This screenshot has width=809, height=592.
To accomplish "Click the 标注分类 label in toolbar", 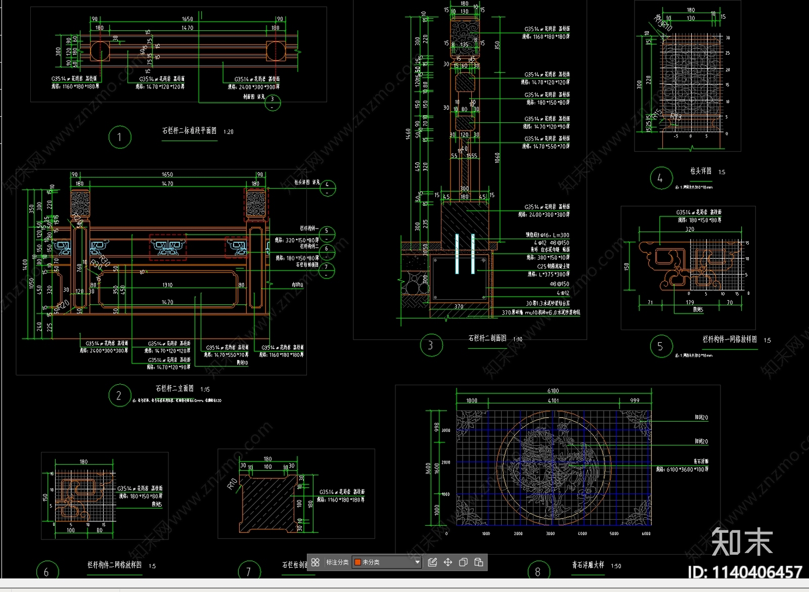I will [337, 562].
